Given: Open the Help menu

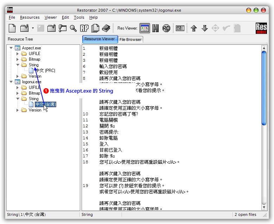Looking at the screenshot, I should click(x=94, y=17).
